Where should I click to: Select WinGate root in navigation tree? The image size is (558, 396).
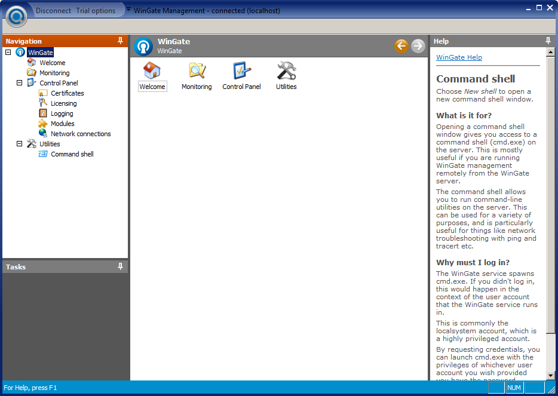click(41, 53)
